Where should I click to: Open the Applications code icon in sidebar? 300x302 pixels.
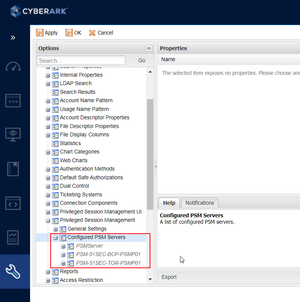coord(13,203)
